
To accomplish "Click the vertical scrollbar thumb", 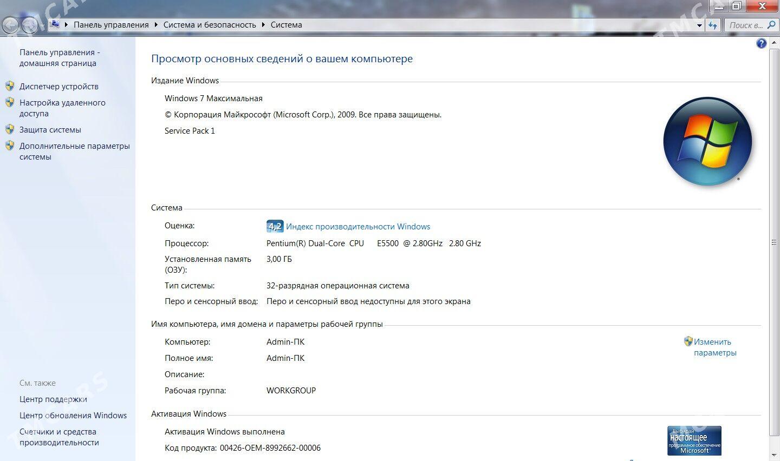I will tap(773, 242).
